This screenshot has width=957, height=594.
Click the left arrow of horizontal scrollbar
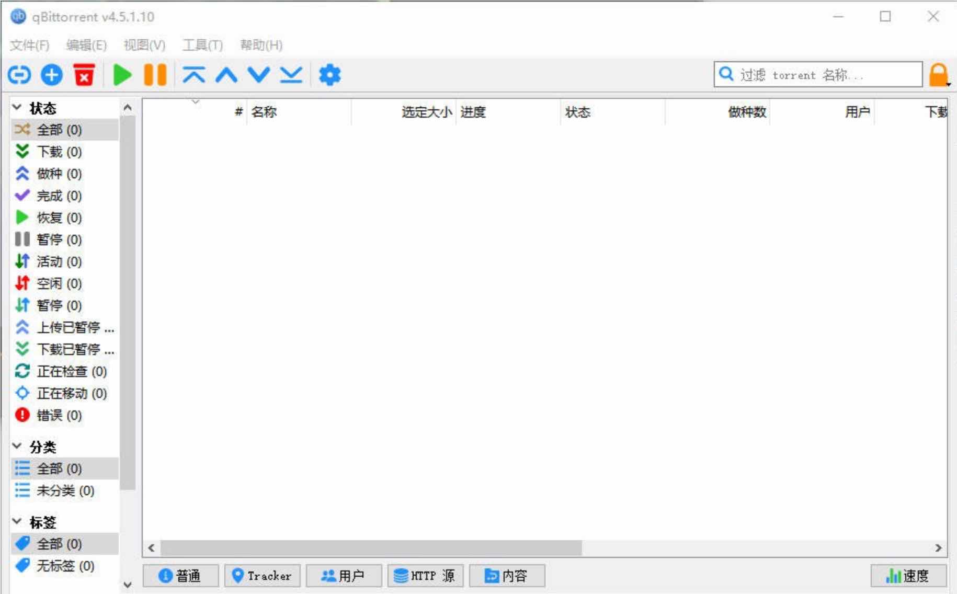pos(152,548)
